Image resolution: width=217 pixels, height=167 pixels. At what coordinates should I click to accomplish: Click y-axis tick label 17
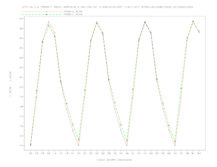21,116
